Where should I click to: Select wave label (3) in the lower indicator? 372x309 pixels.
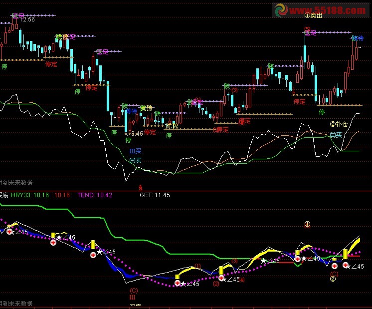coord(234,261)
